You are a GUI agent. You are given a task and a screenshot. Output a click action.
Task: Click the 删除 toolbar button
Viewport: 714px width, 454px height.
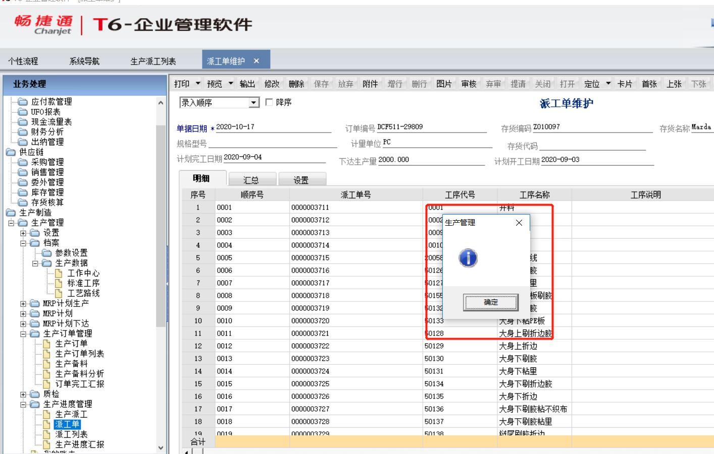pos(296,84)
